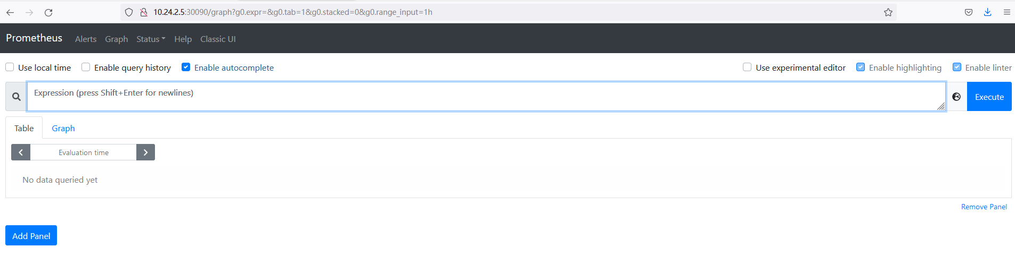Bookmark this page with the star icon
Viewport: 1015px width, 264px height.
[888, 12]
